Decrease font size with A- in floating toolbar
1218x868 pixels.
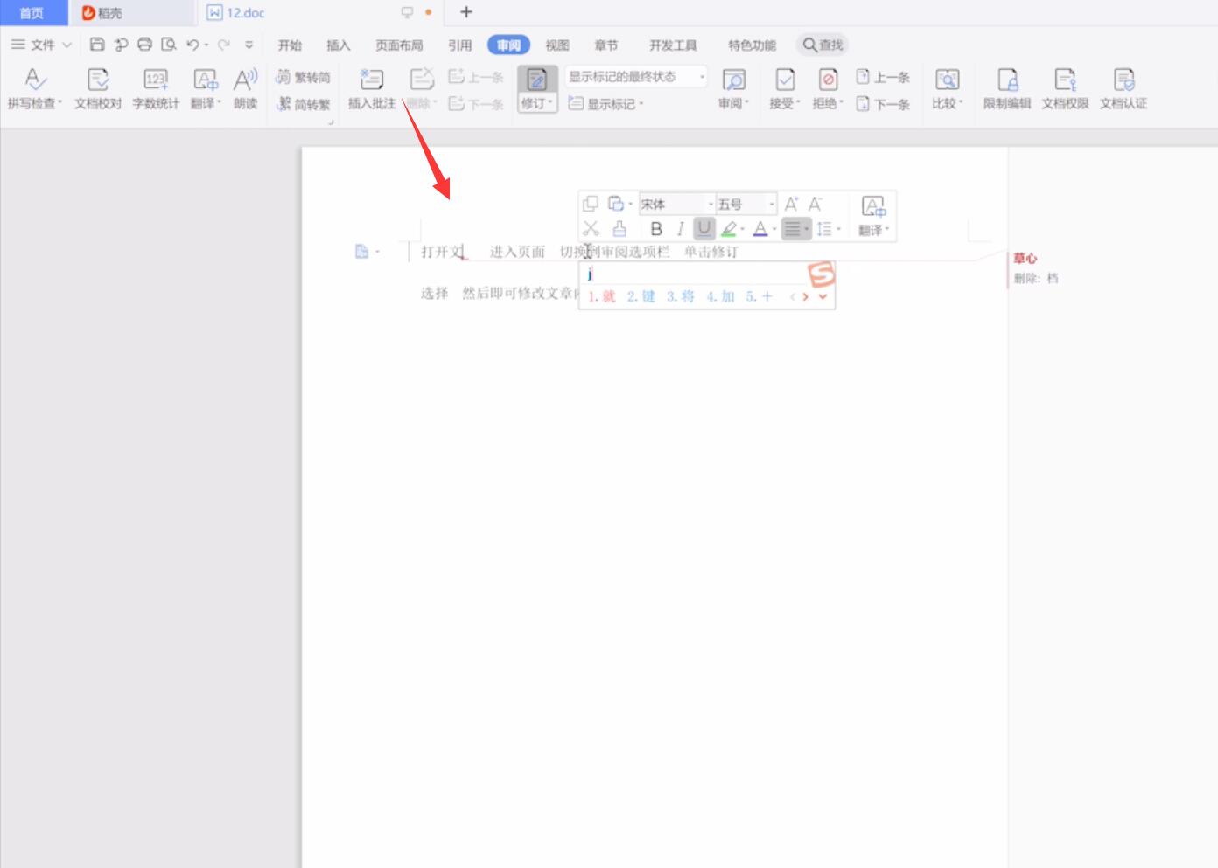pos(815,204)
